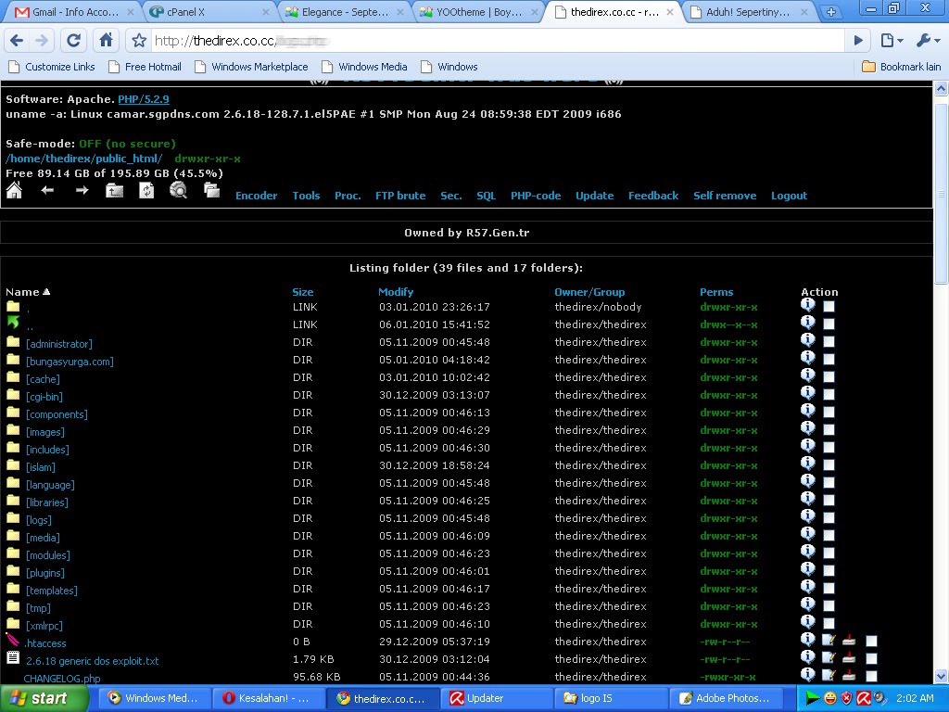Open the CHANGELOG.php file link

click(x=62, y=678)
